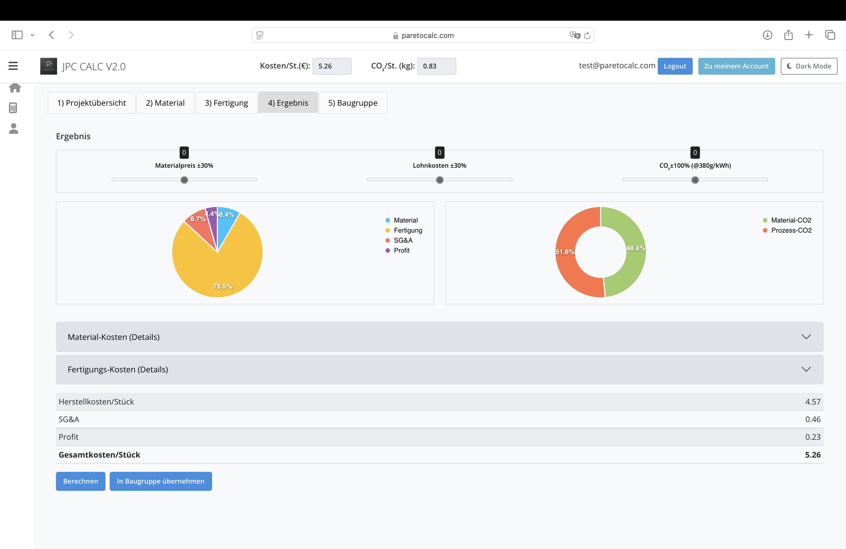Switch to the 3) Fertigung tab
The width and height of the screenshot is (846, 549).
tap(226, 103)
